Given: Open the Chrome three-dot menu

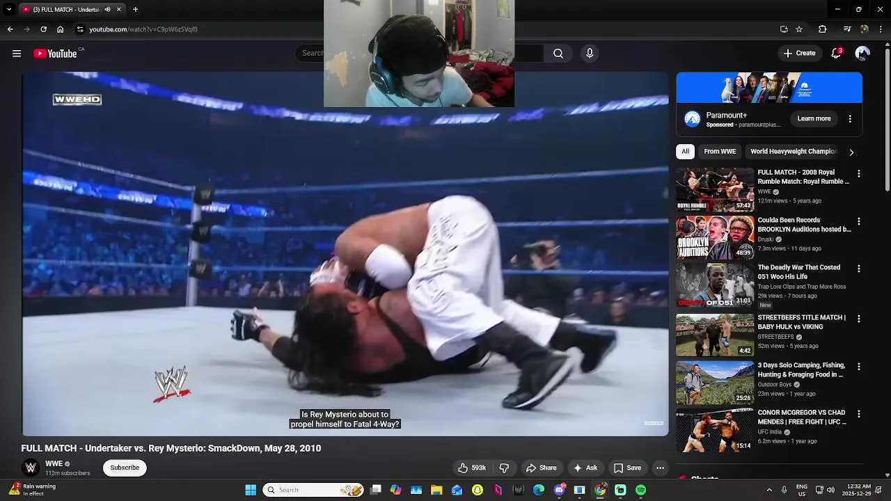Looking at the screenshot, I should point(881,29).
